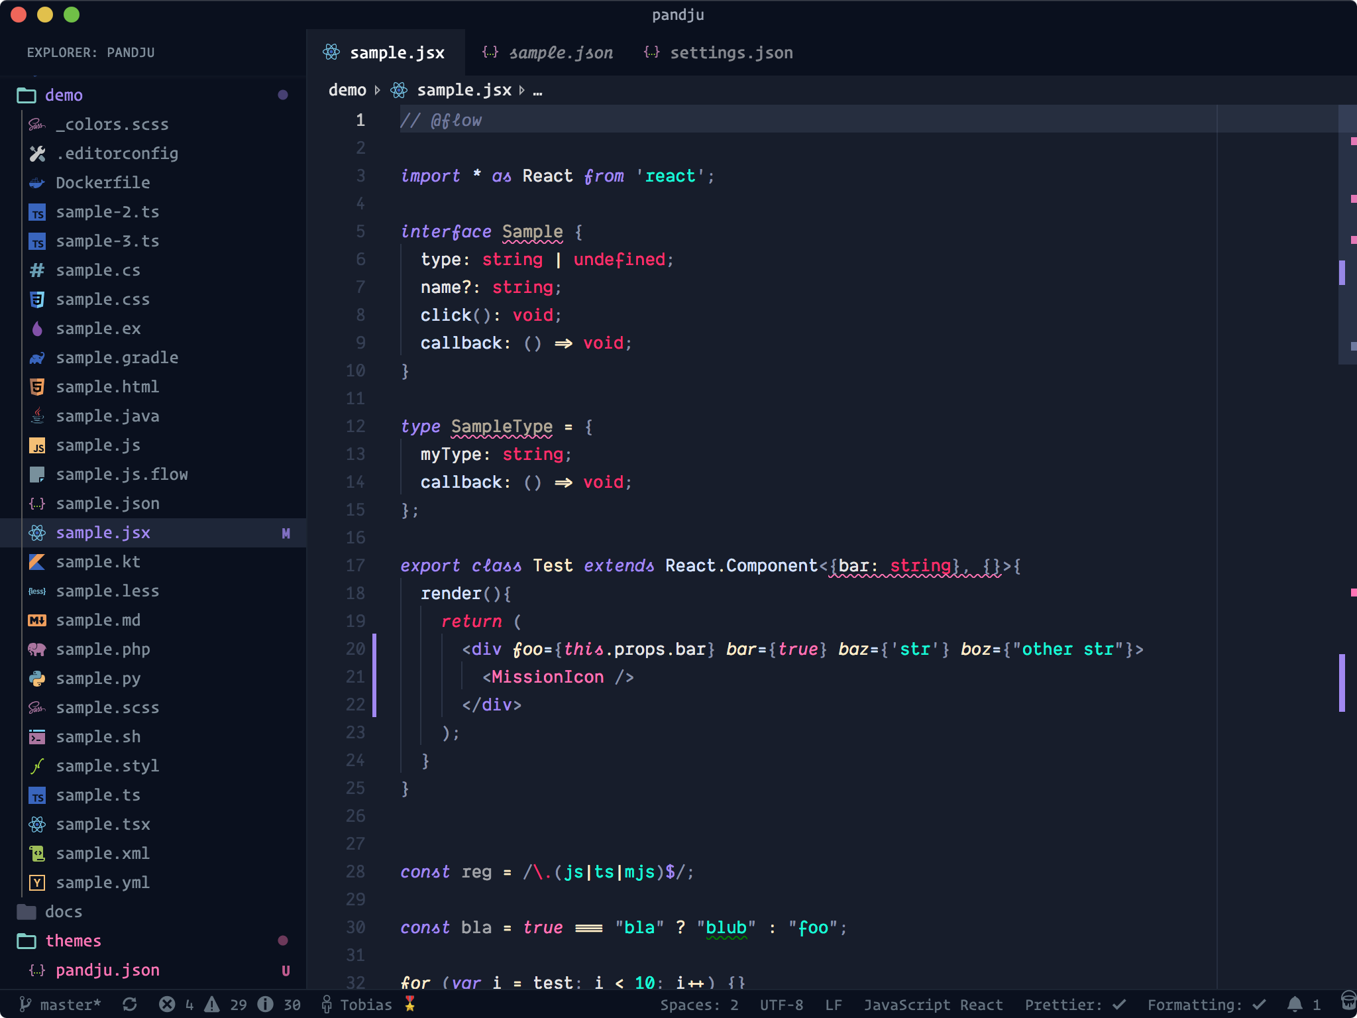Image resolution: width=1357 pixels, height=1018 pixels.
Task: Click the feedback icon at status bar end
Action: [x=1348, y=1000]
